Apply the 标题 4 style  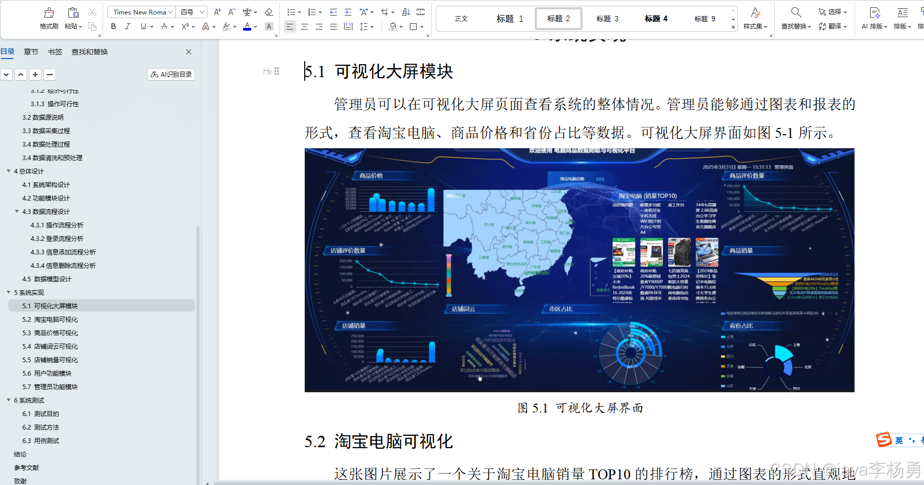click(656, 19)
